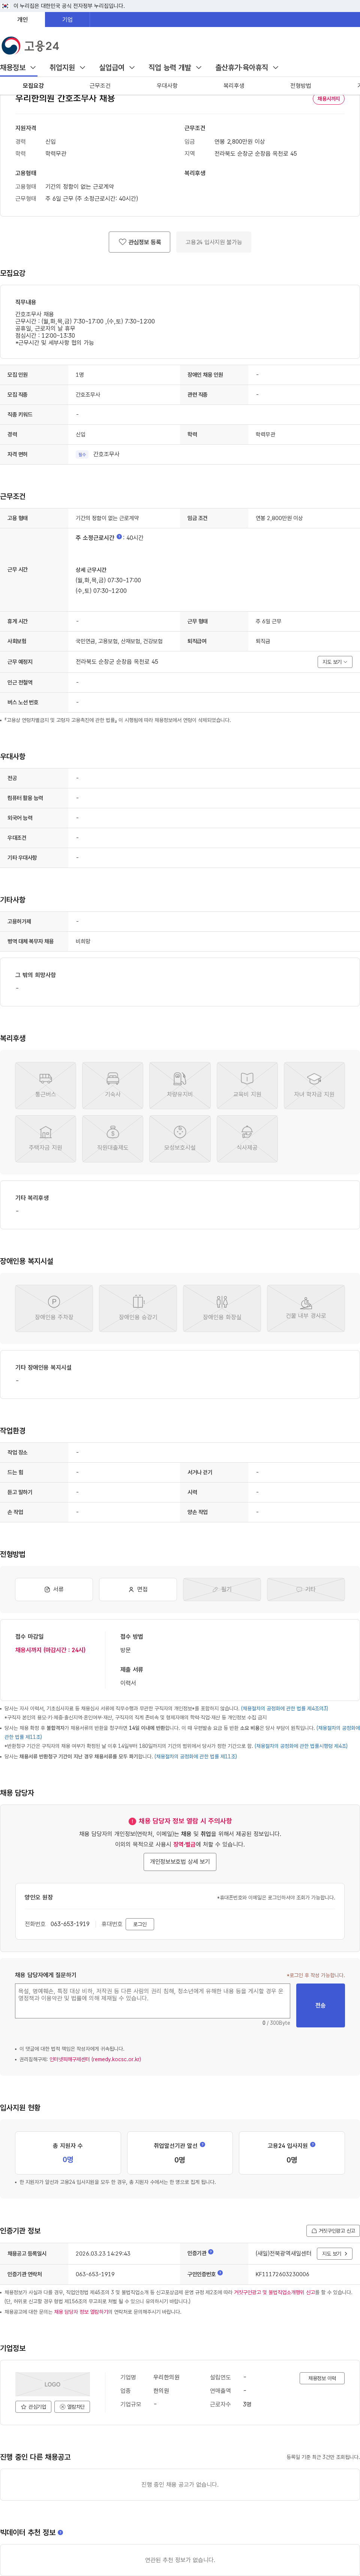Viewport: 360px width, 2576px height.
Task: Click the phone number 063-653-1919 by 전화번호
Action: 70,1924
